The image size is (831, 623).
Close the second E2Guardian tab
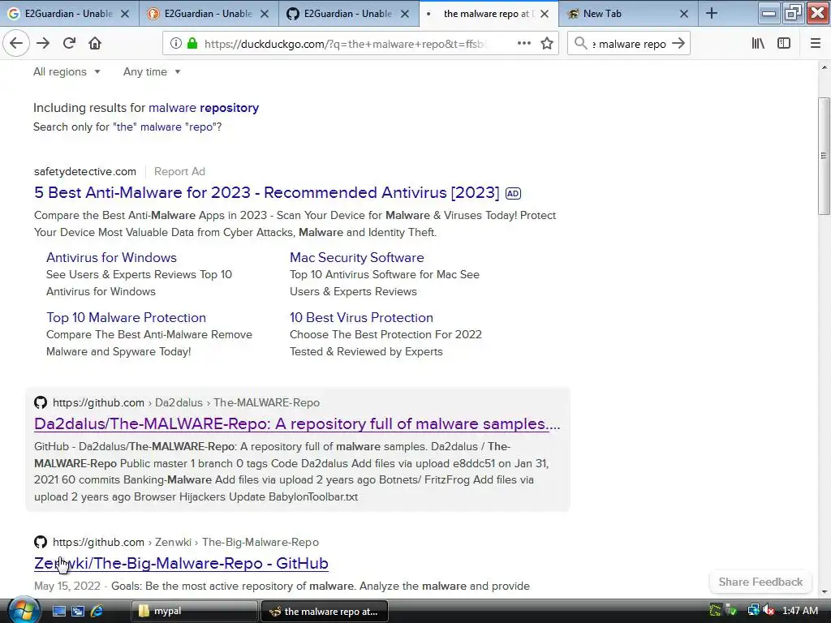coord(265,14)
